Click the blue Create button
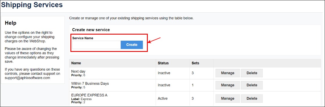The width and height of the screenshot is (325, 107). 132,45
